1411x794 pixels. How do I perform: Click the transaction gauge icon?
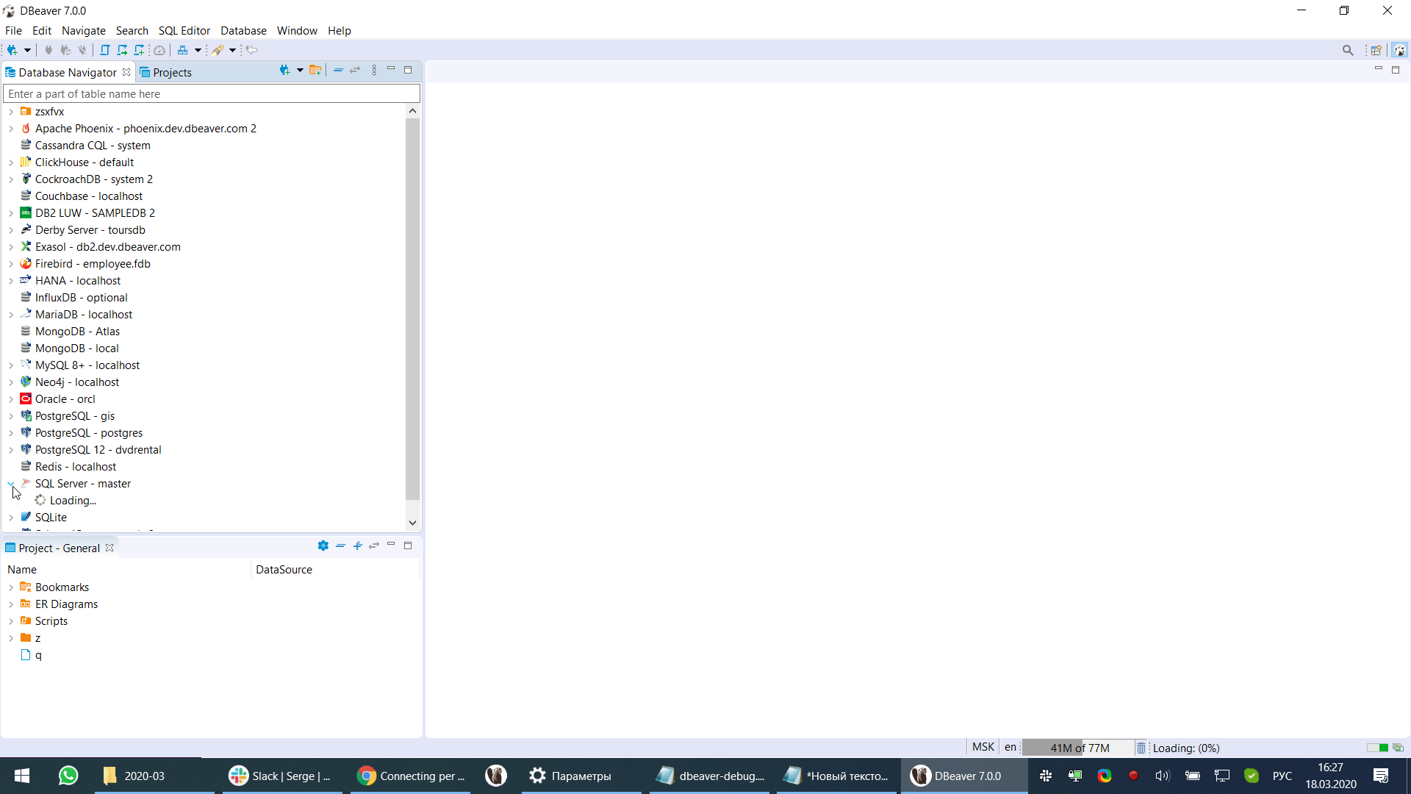point(159,50)
